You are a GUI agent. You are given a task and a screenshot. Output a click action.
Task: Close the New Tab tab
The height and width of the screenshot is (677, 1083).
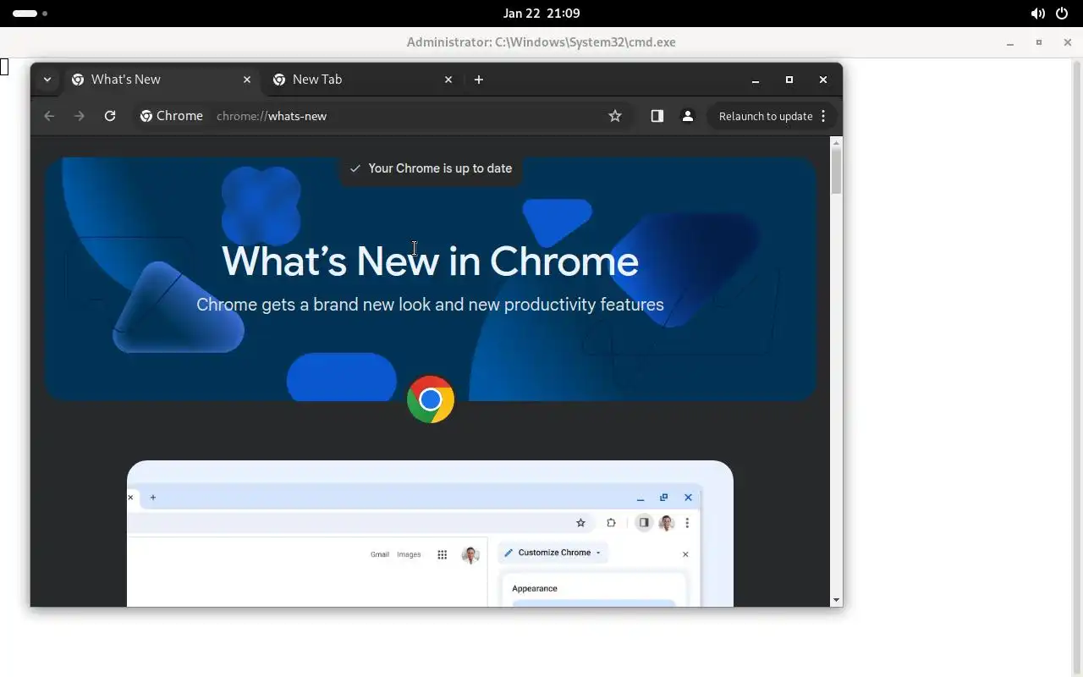pyautogui.click(x=448, y=80)
